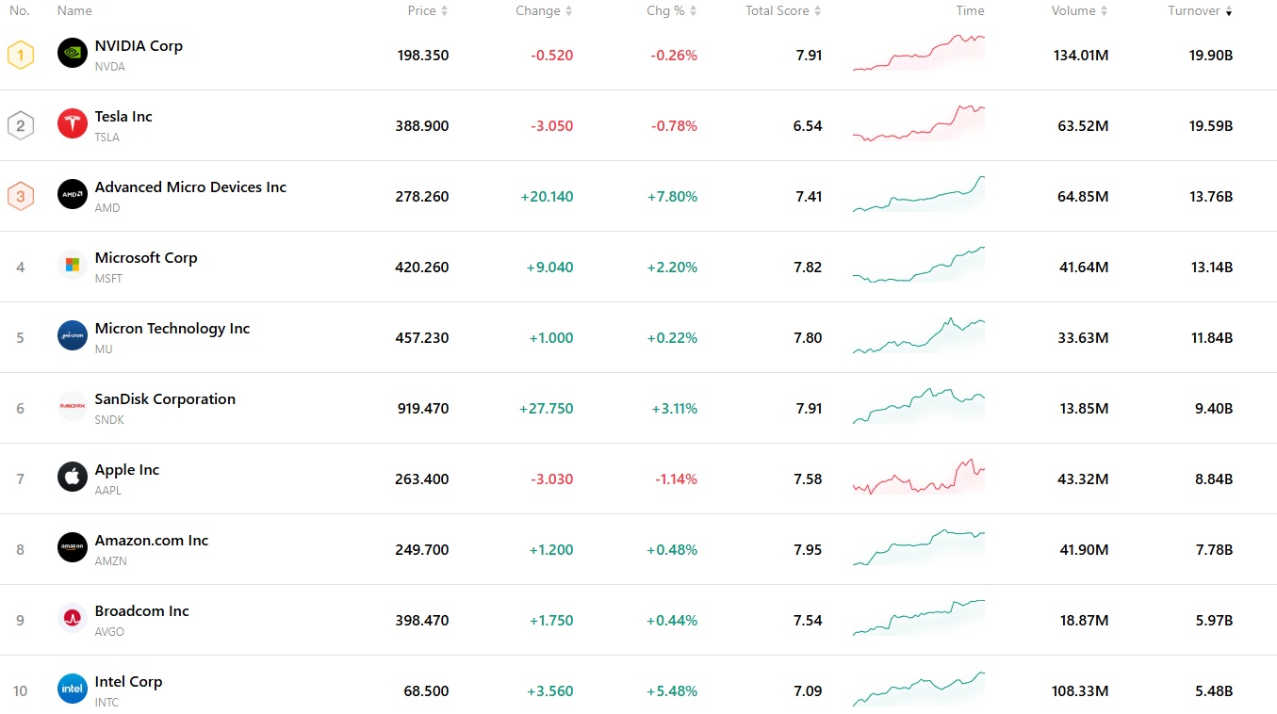Select the Micron Technology logo
Screen dimensions: 1277x714
(x=72, y=335)
